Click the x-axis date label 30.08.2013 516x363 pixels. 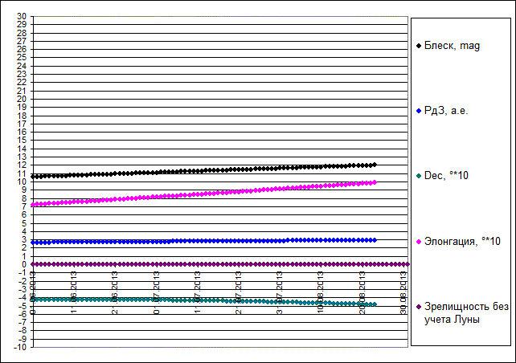[404, 292]
